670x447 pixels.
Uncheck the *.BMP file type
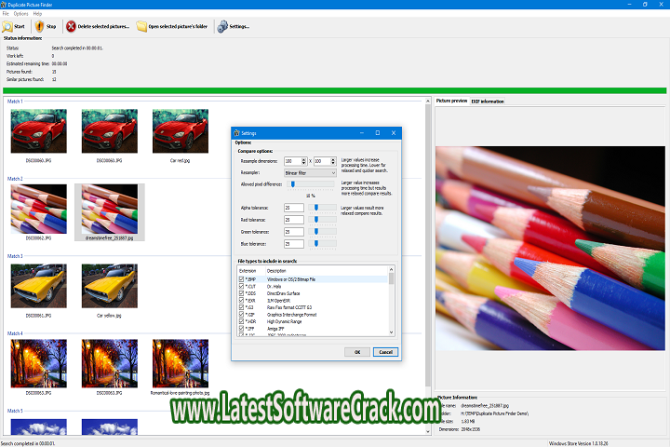241,278
